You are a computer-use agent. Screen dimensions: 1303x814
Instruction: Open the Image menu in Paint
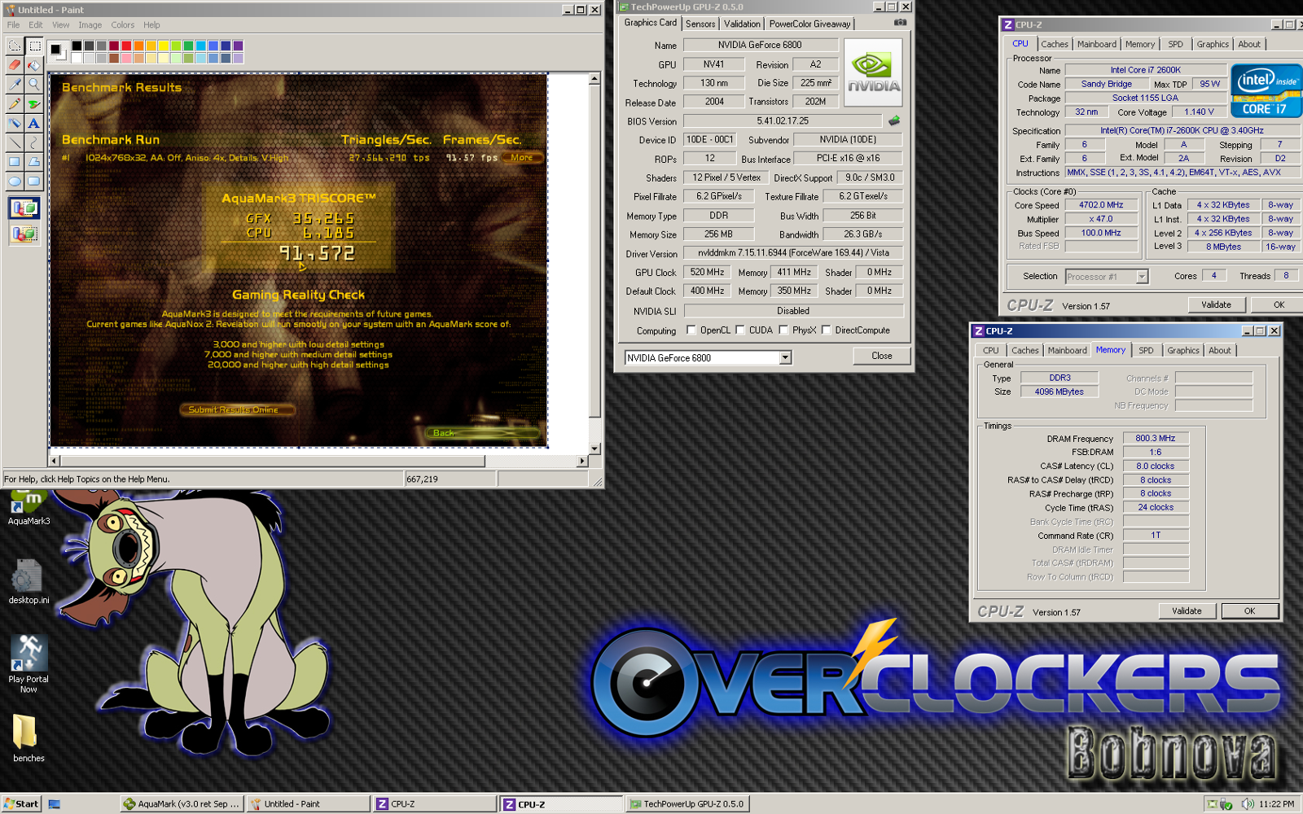click(90, 25)
